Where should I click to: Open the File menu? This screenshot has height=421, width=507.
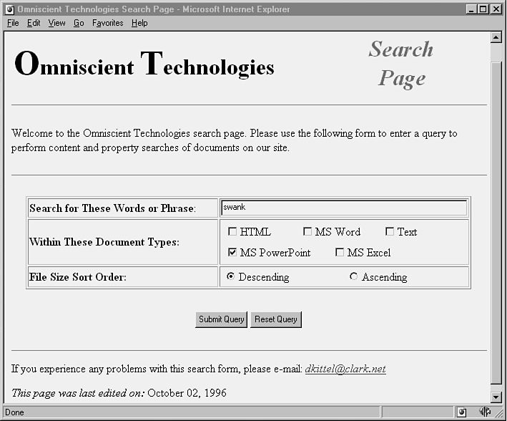[13, 23]
